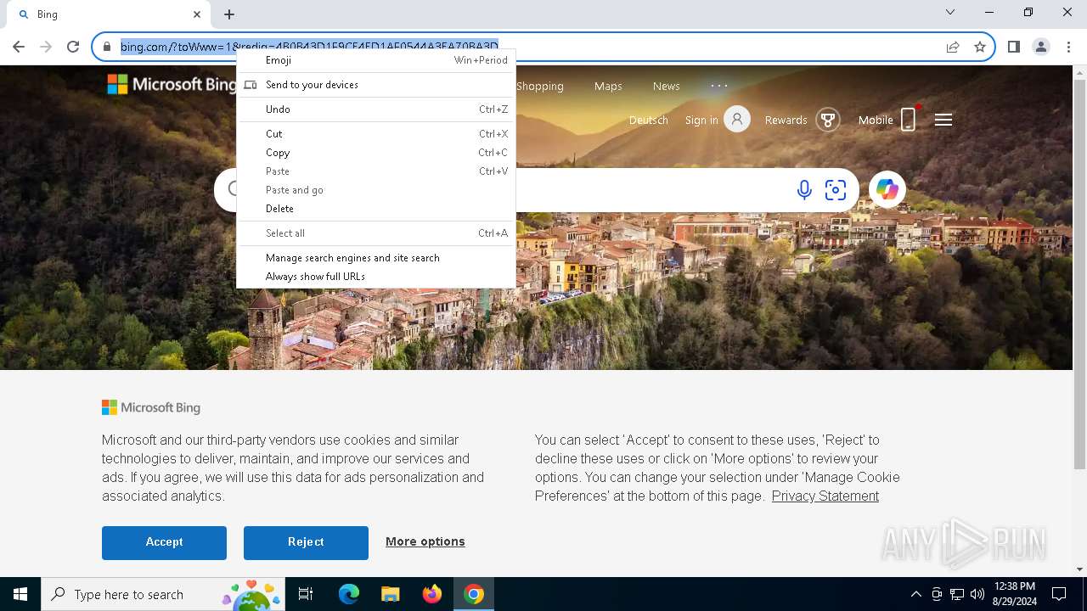This screenshot has width=1087, height=611.
Task: Choose Copy in context menu
Action: (x=376, y=153)
